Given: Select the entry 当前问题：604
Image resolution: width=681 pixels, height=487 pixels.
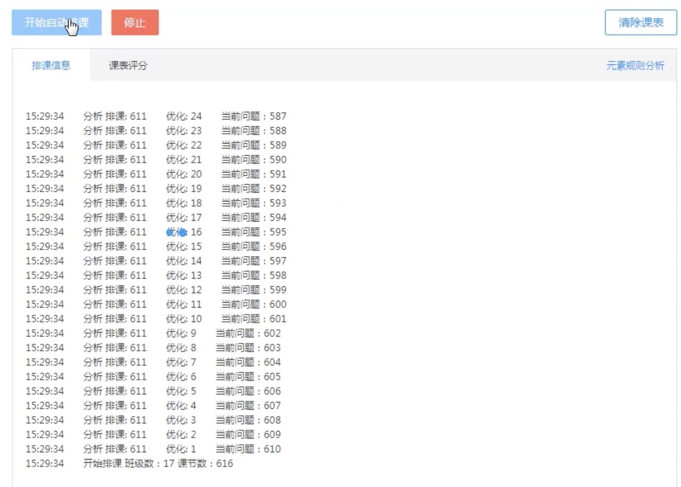Looking at the screenshot, I should point(248,362).
